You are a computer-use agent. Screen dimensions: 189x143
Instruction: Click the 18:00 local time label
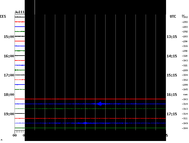pyautogui.click(x=9, y=95)
